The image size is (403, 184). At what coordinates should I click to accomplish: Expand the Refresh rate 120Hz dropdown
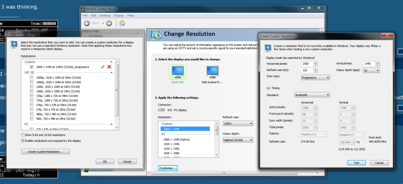pos(238,124)
